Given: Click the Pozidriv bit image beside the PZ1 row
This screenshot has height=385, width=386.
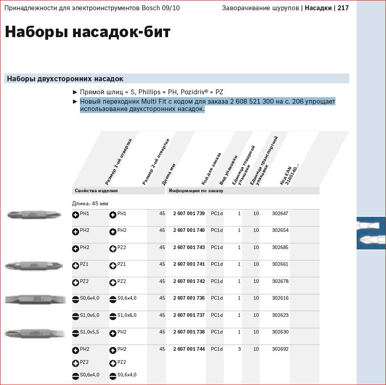Looking at the screenshot, I should pyautogui.click(x=34, y=266).
